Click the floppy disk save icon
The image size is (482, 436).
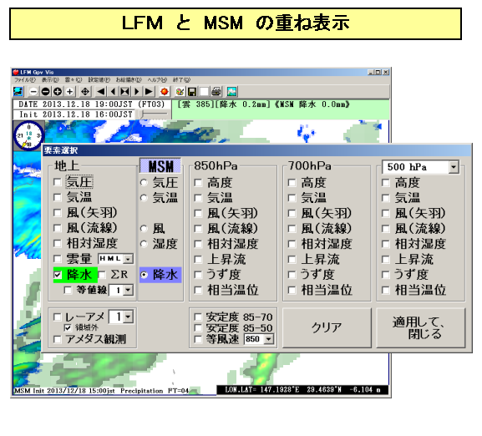click(x=192, y=92)
